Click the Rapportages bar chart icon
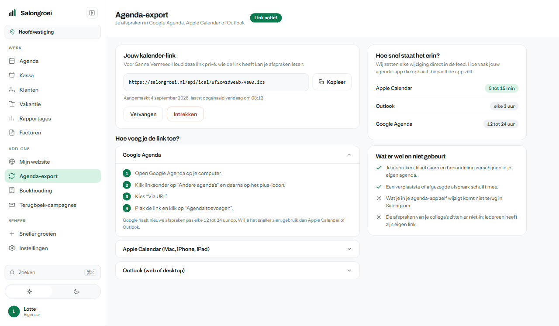Viewport: 559px width, 326px height. [x=12, y=119]
